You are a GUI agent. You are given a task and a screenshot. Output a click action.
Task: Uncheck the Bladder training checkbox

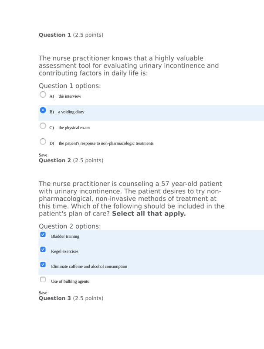[43, 235]
